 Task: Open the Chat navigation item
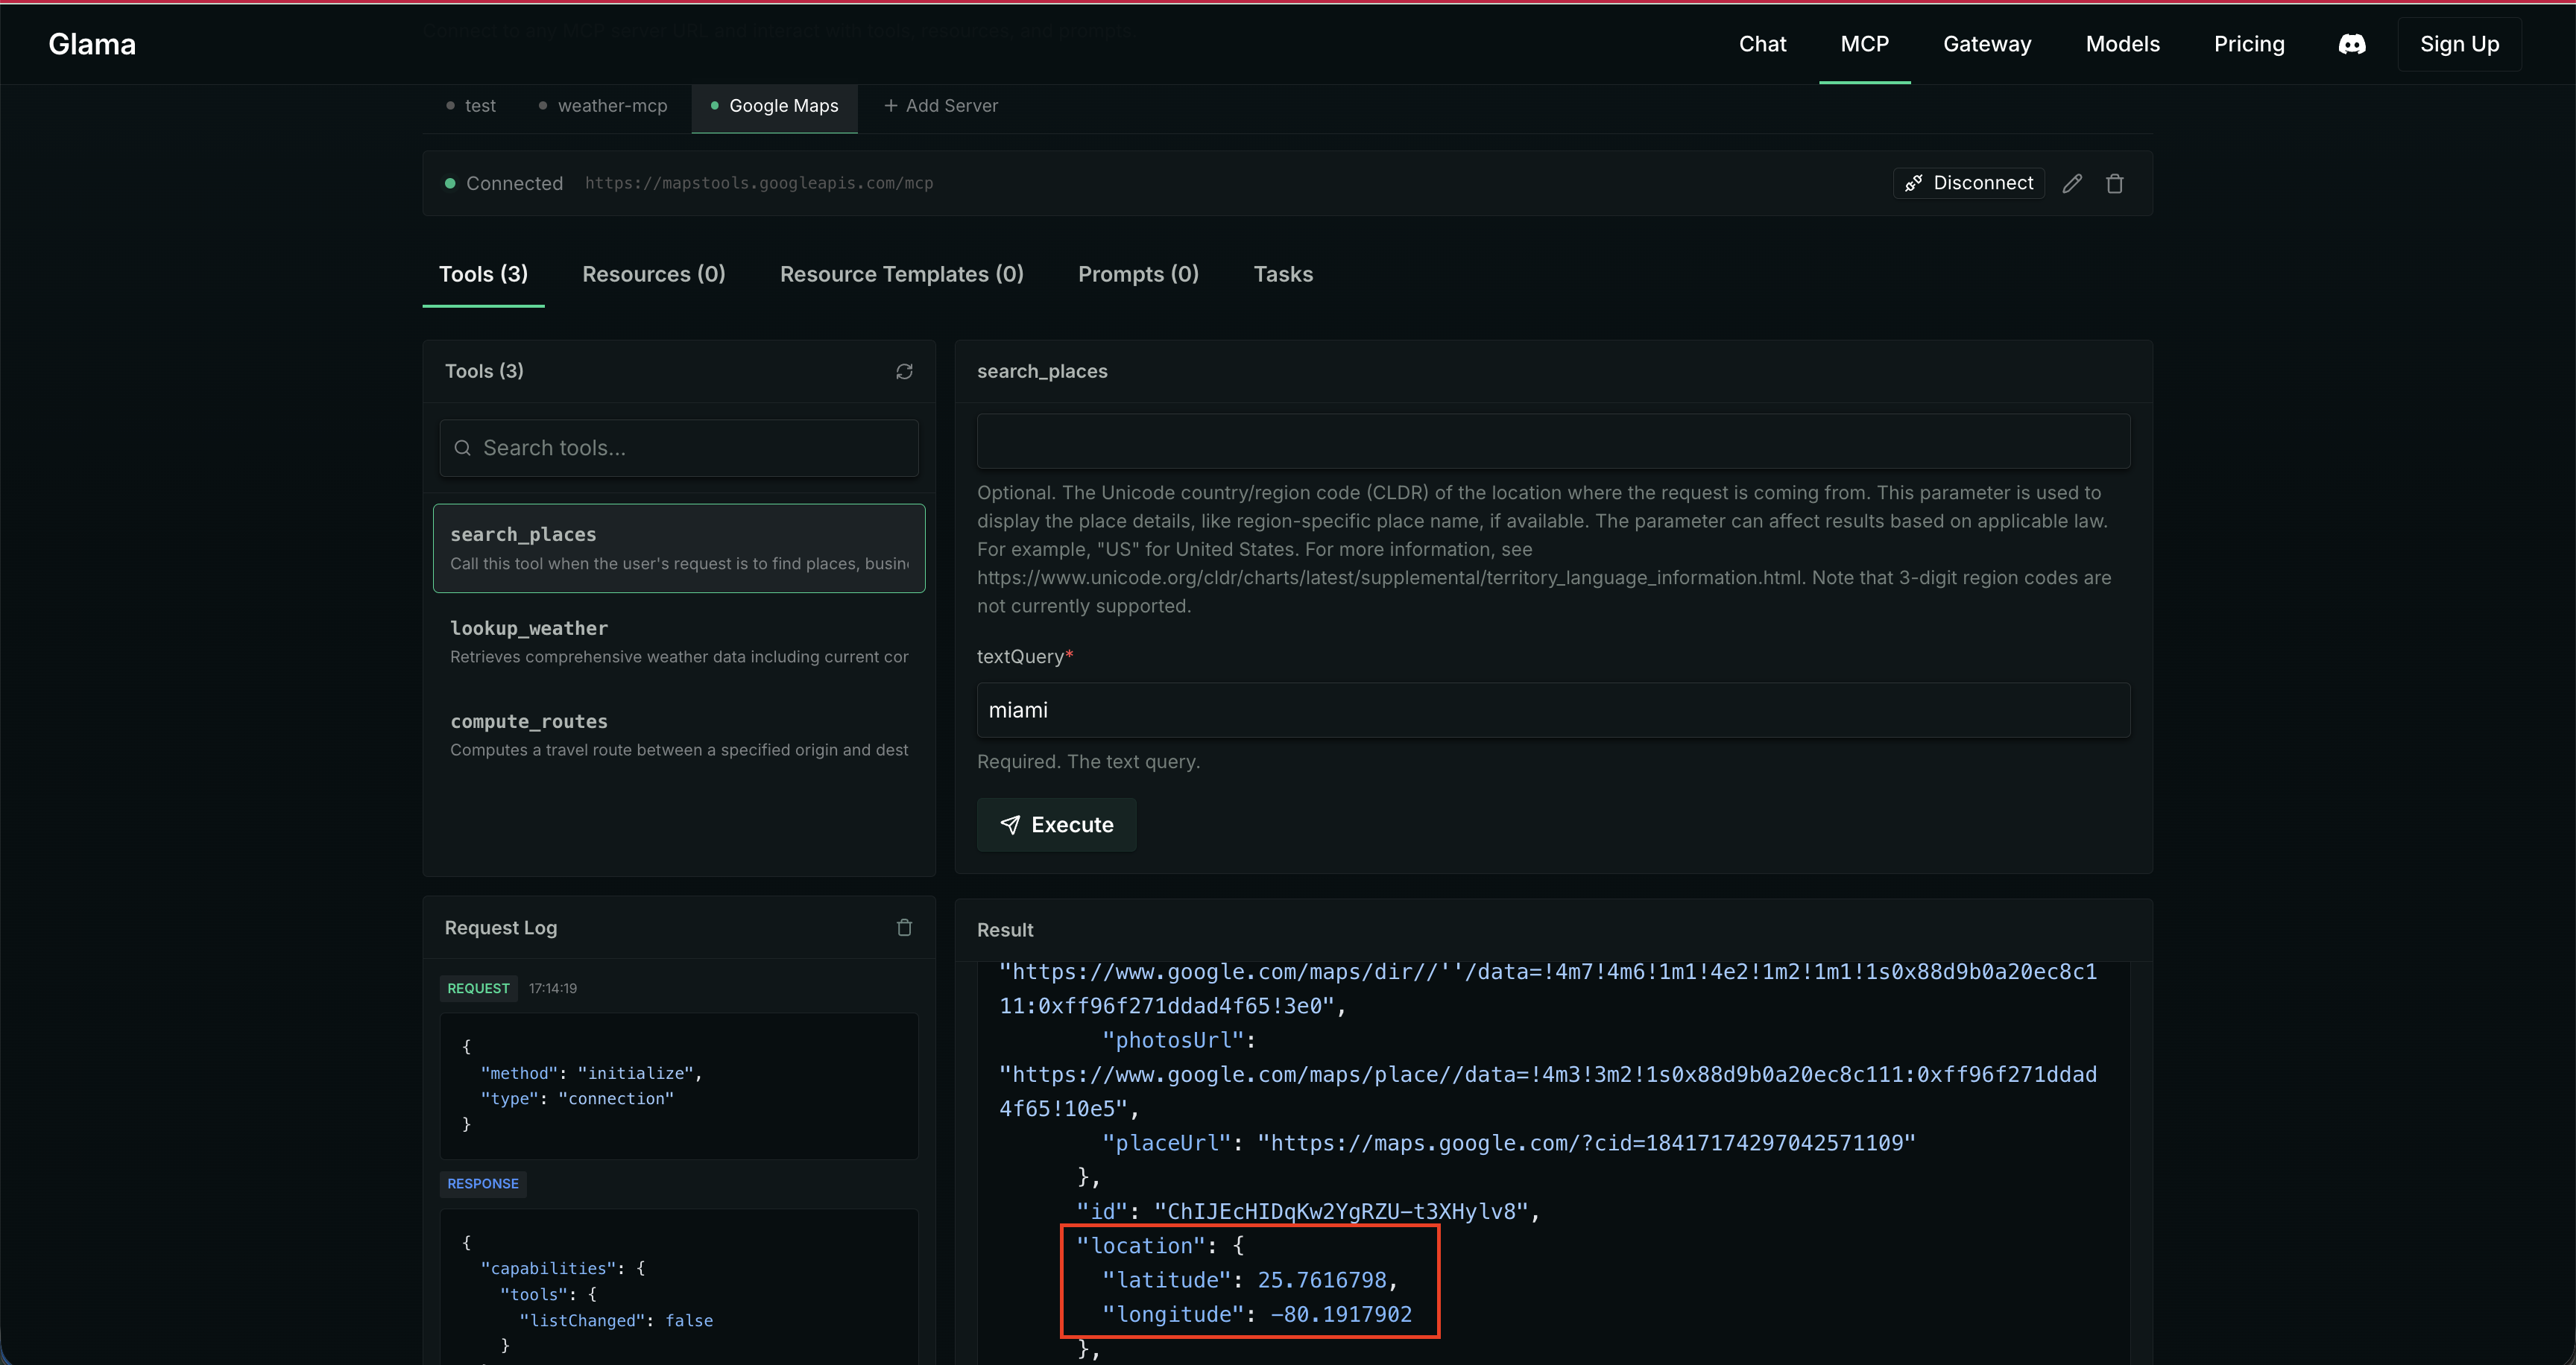(1762, 44)
